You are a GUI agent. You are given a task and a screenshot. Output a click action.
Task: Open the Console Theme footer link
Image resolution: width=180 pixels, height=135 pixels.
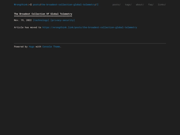pyautogui.click(x=51, y=47)
